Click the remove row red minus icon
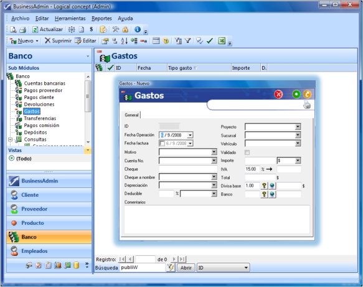 [144, 41]
